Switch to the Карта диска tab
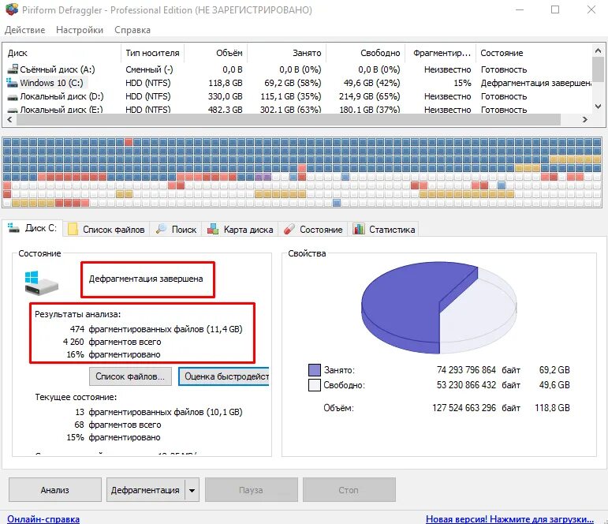The image size is (608, 524). (241, 230)
